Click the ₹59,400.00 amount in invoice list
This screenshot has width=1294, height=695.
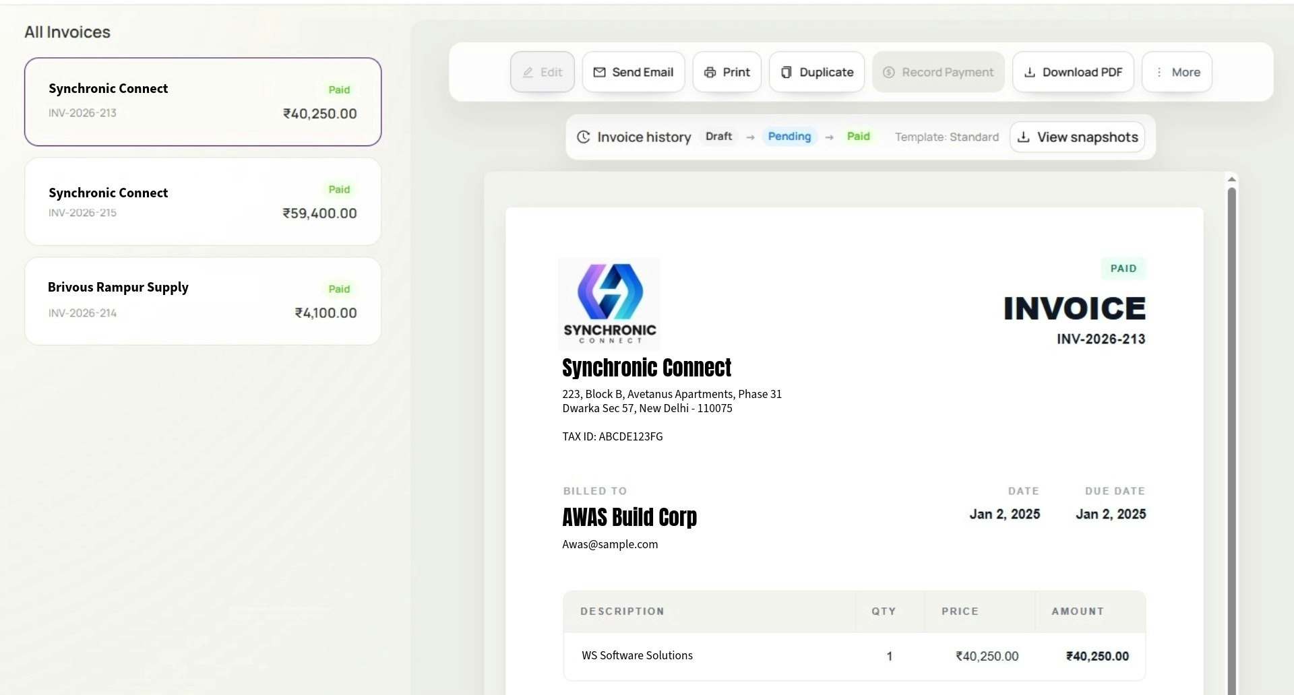(x=319, y=213)
